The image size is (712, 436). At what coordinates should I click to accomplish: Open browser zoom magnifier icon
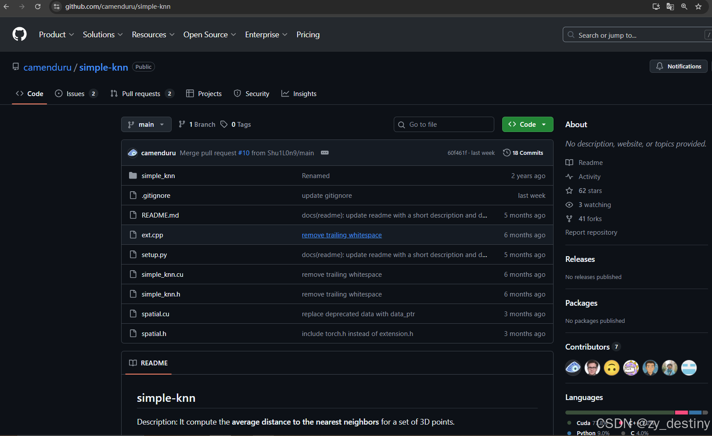pos(684,7)
